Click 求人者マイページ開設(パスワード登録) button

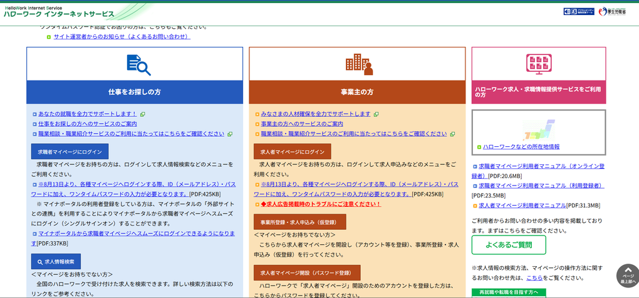pyautogui.click(x=307, y=273)
